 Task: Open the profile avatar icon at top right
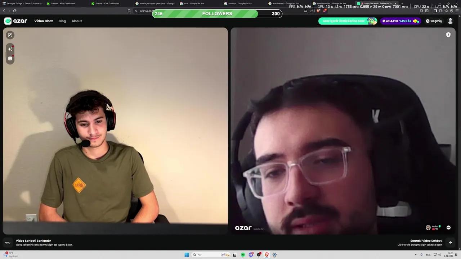point(450,21)
